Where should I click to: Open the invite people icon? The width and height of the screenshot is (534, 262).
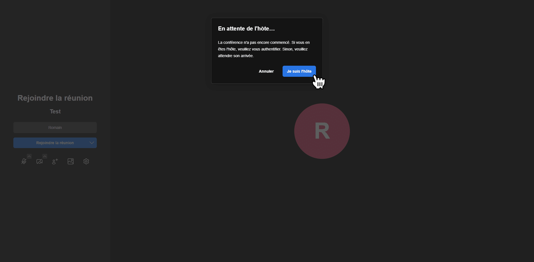(x=55, y=161)
